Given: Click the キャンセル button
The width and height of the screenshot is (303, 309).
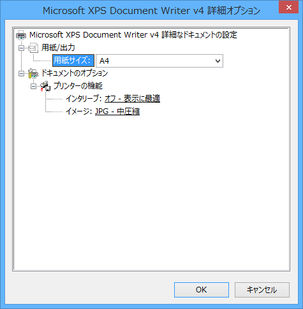Looking at the screenshot, I should coord(262,290).
